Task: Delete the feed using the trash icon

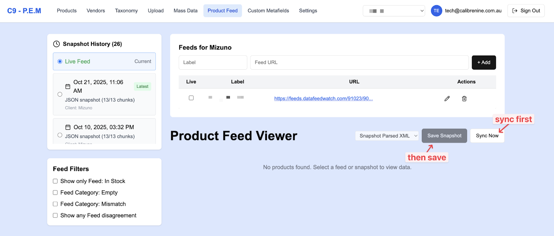Action: coord(464,99)
